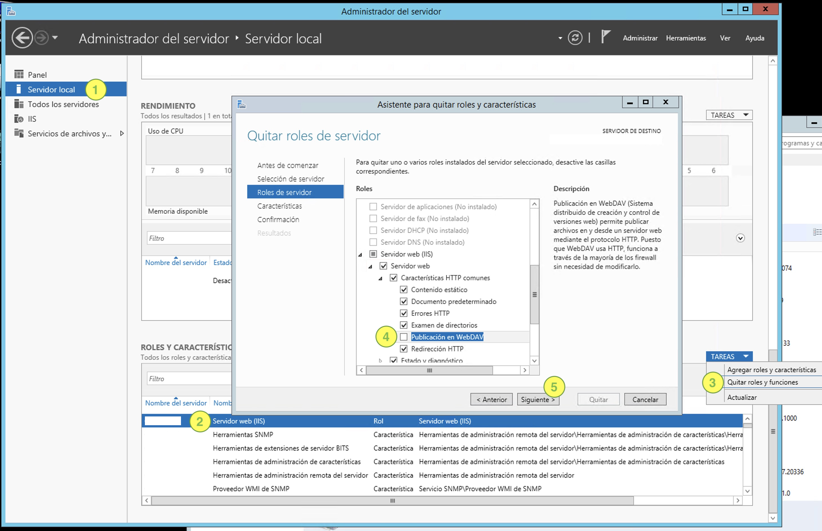Click horizontal scrollbar of roles table
Viewport: 822px width, 531px height.
392,501
